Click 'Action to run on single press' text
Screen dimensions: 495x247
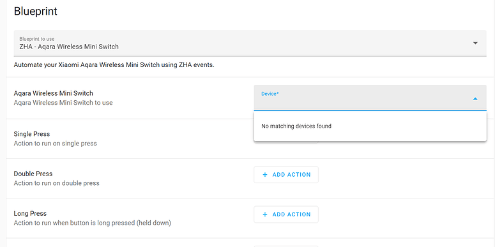click(x=55, y=144)
